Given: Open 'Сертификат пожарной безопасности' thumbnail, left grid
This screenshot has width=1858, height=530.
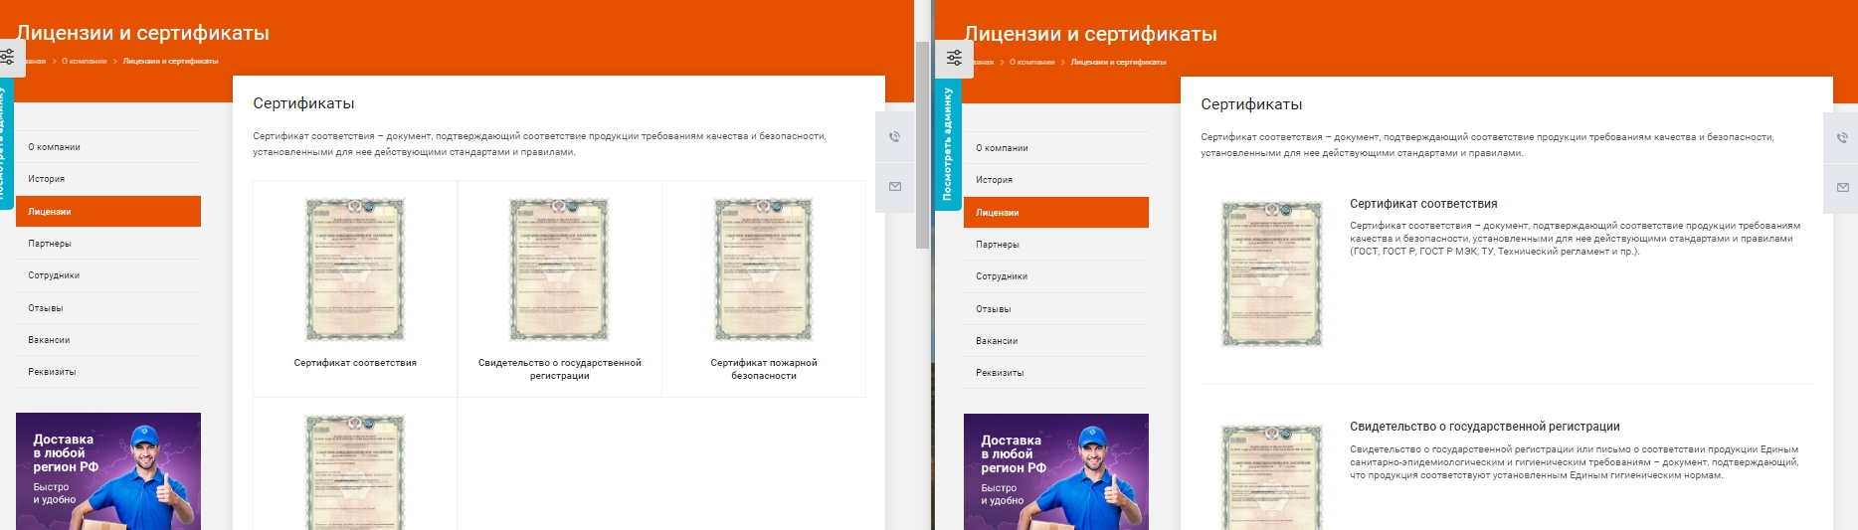Looking at the screenshot, I should coord(764,269).
